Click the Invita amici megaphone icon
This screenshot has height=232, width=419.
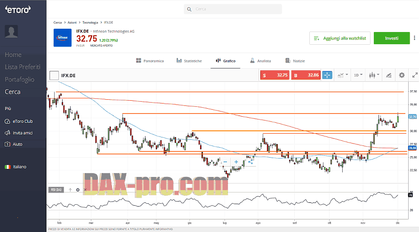point(8,133)
